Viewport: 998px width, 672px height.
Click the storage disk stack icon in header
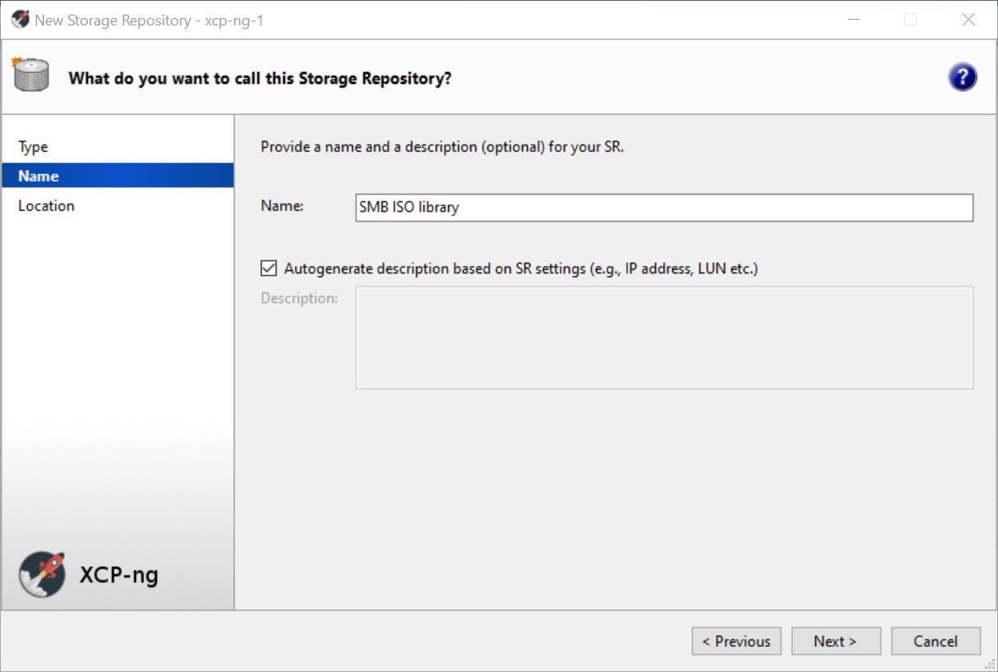tap(30, 75)
